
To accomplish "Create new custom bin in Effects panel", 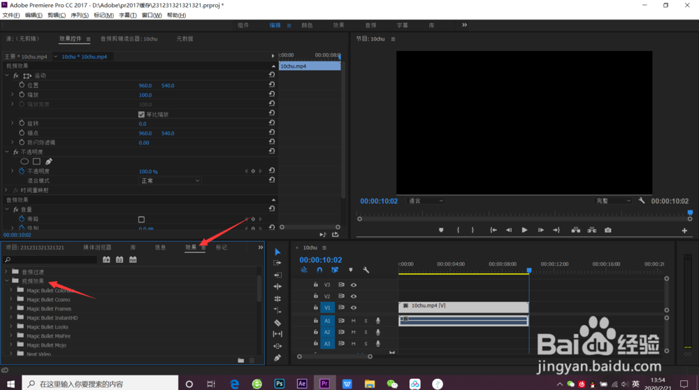I will [x=240, y=360].
